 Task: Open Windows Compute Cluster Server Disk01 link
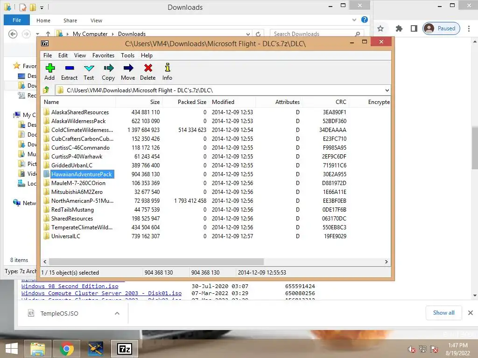(101, 293)
